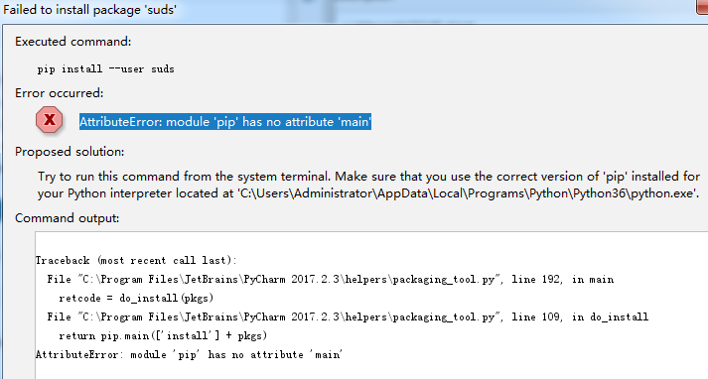
Task: Click the 'Command output:' label
Action: [x=68, y=218]
